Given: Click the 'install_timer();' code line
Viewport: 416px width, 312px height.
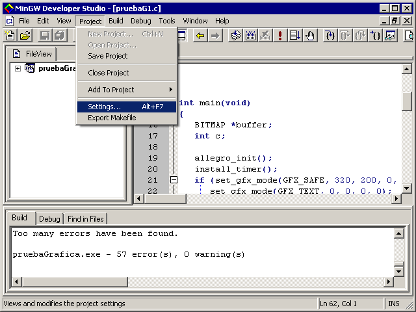Looking at the screenshot, I should [236, 169].
